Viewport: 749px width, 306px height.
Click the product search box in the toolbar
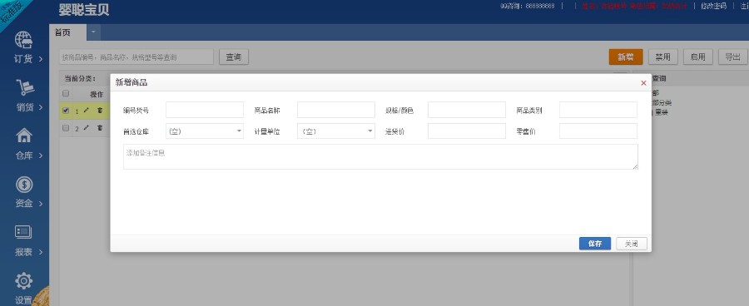point(136,57)
